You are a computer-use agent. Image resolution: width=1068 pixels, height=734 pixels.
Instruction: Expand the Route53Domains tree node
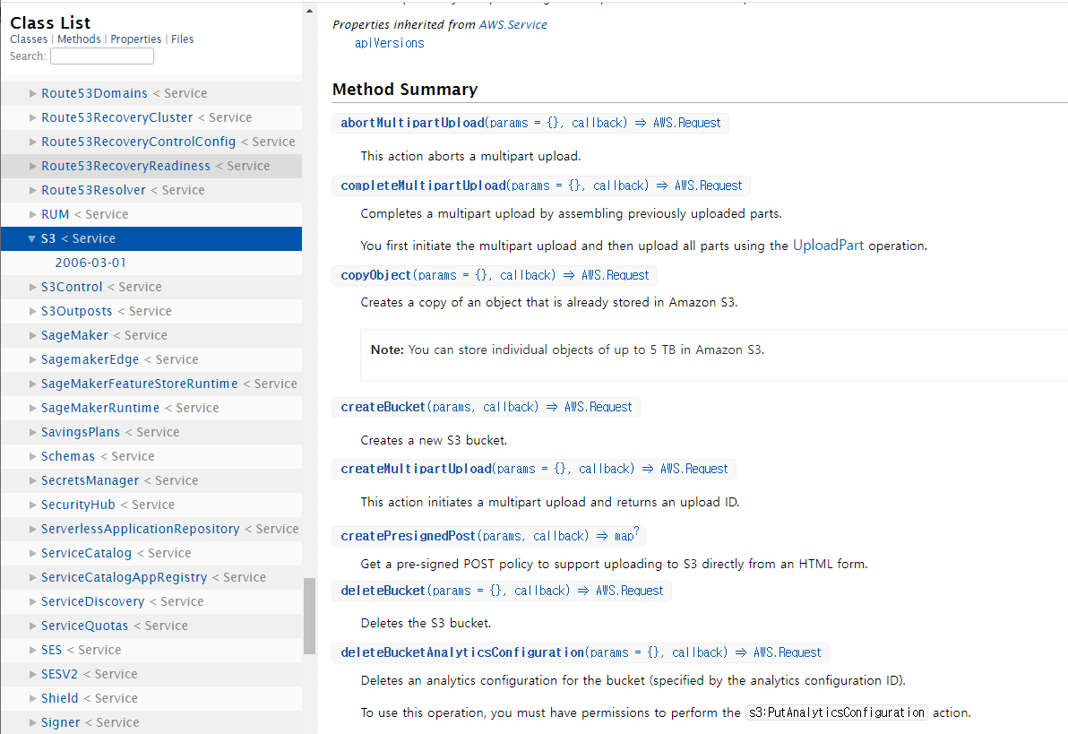[32, 93]
